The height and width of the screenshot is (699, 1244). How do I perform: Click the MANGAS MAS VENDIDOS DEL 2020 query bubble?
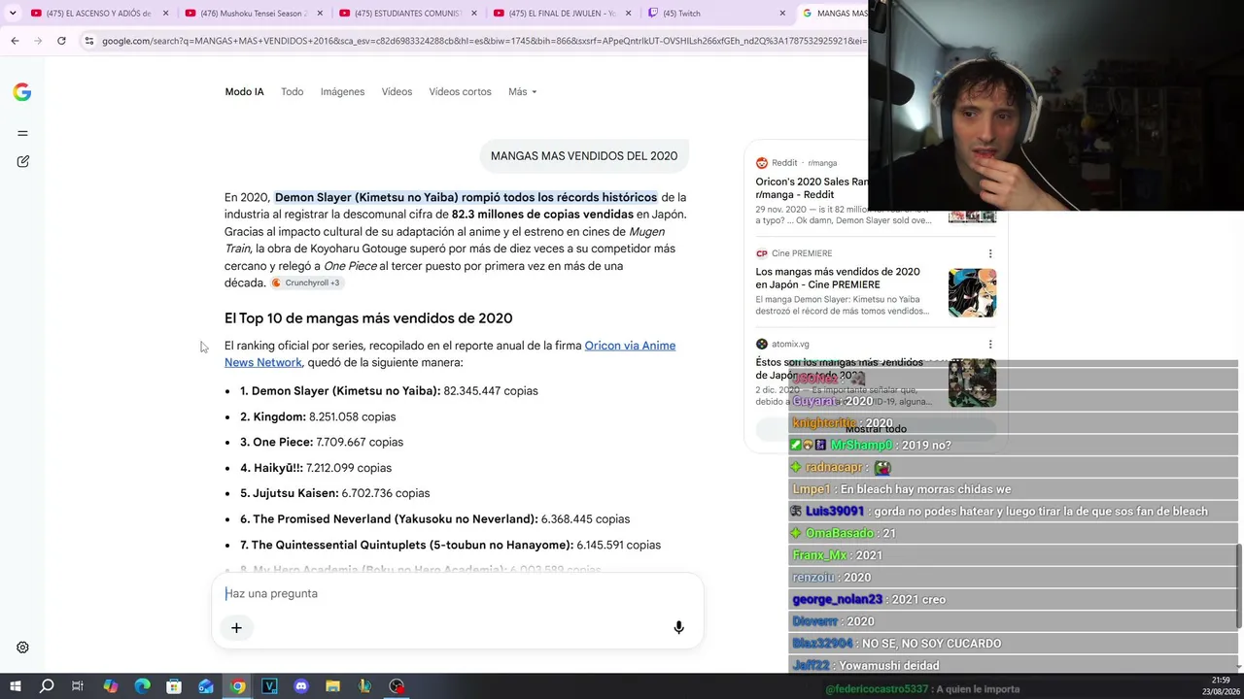click(584, 156)
